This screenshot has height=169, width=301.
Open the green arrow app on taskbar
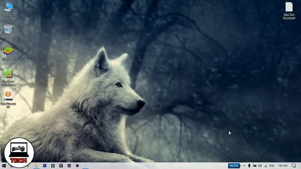point(53,166)
